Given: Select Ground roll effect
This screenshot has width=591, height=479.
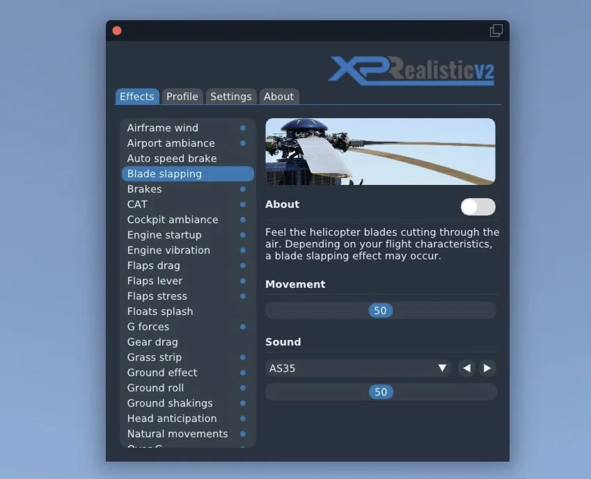Looking at the screenshot, I should click(188, 388).
